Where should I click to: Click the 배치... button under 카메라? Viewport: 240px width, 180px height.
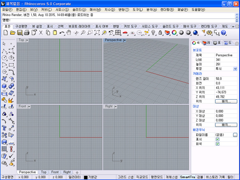pyautogui.click(x=226, y=101)
